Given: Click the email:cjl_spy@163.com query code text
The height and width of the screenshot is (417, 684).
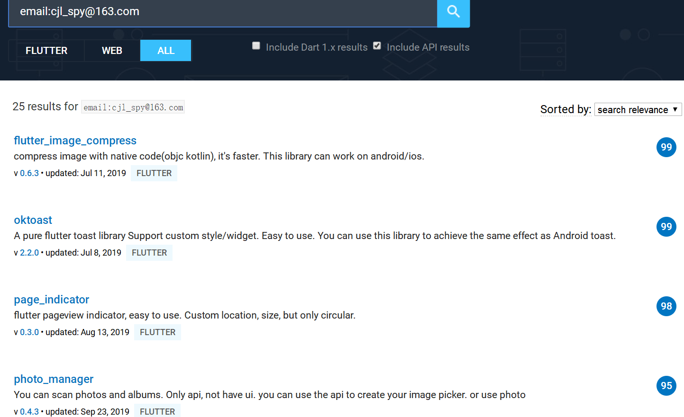Looking at the screenshot, I should [133, 107].
